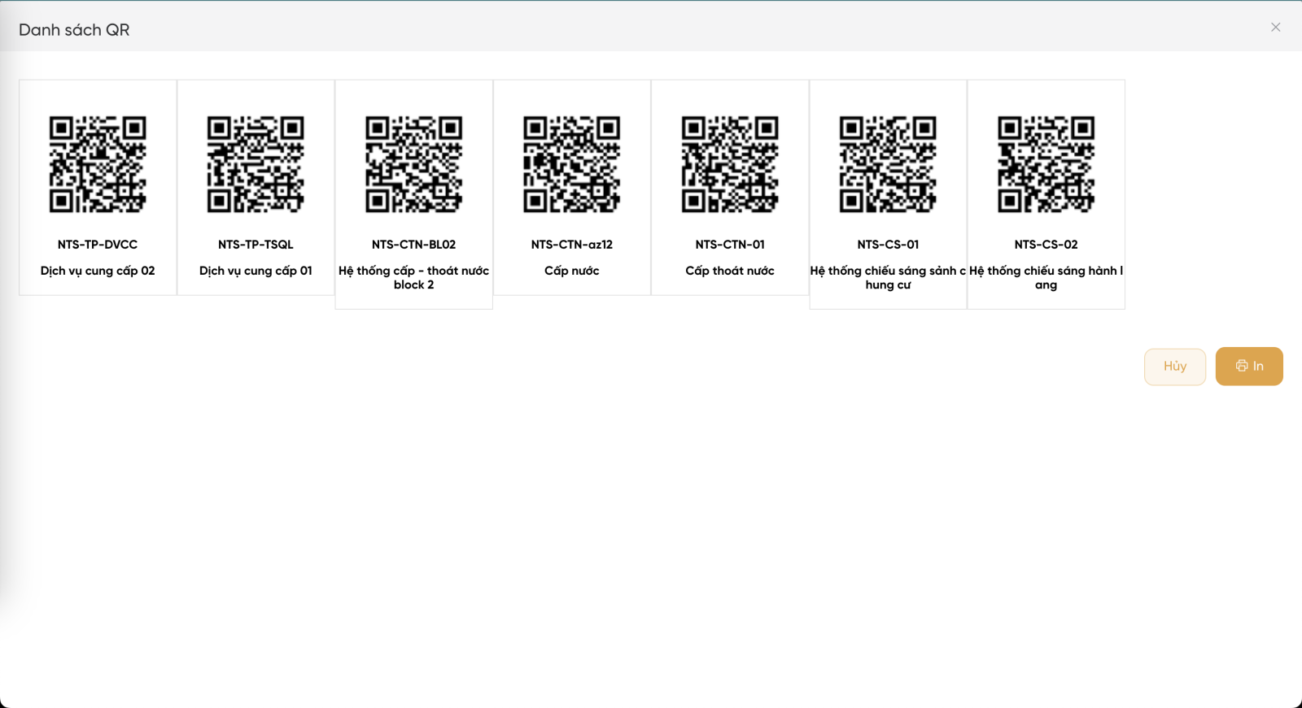Click the NTS-CS-02 code label
The image size is (1302, 708).
pos(1046,245)
